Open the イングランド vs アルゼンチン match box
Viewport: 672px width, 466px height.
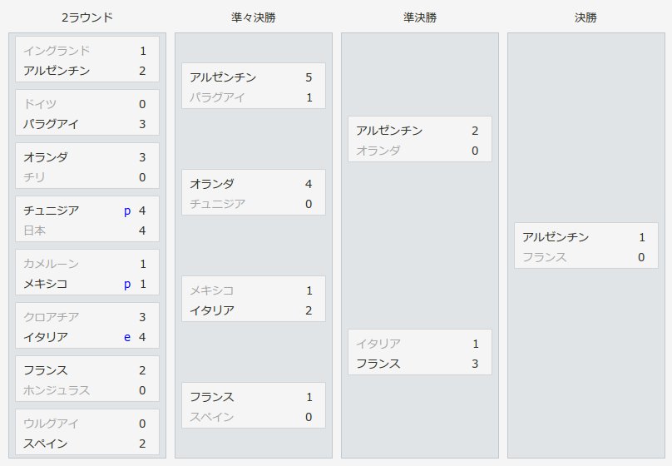coord(87,59)
